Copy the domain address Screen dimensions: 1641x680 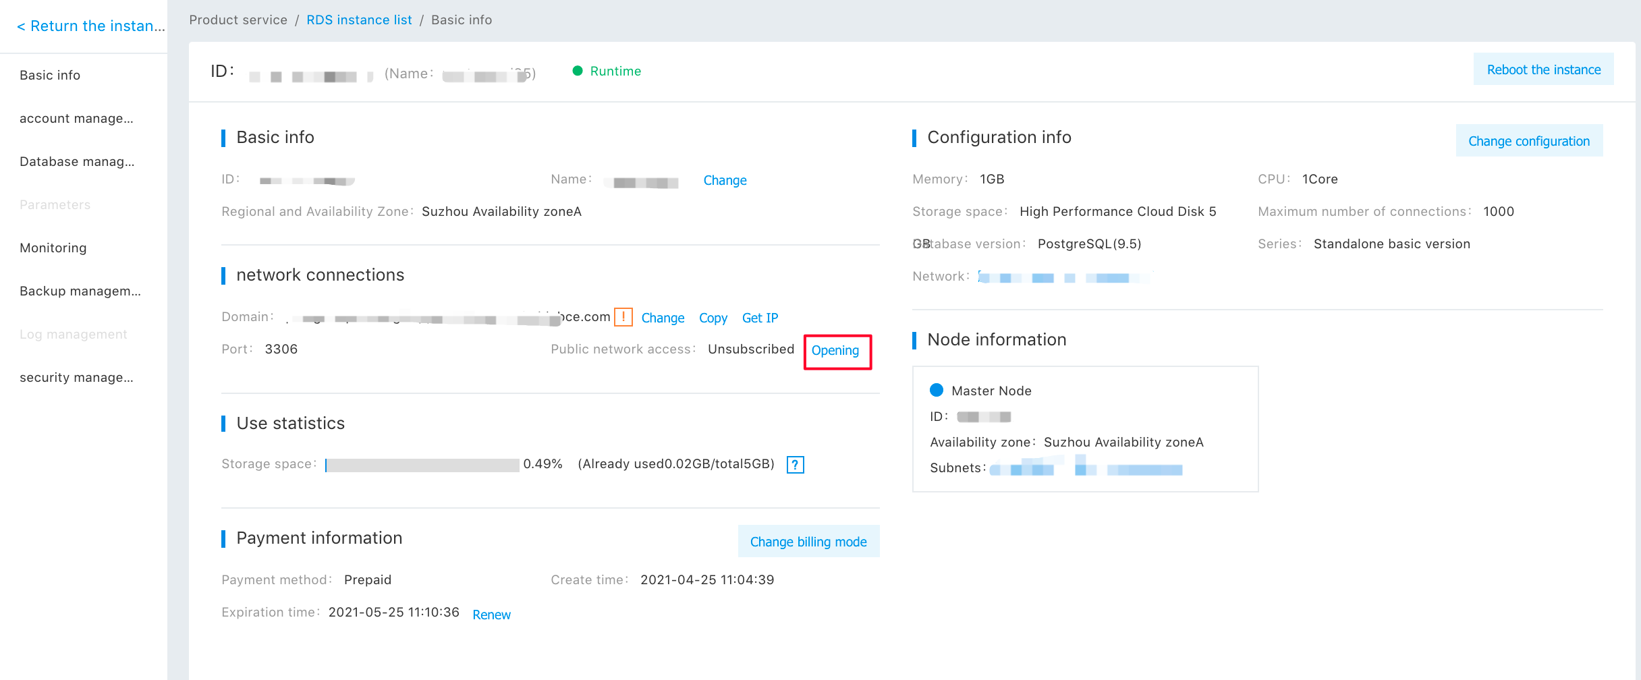pyautogui.click(x=713, y=318)
